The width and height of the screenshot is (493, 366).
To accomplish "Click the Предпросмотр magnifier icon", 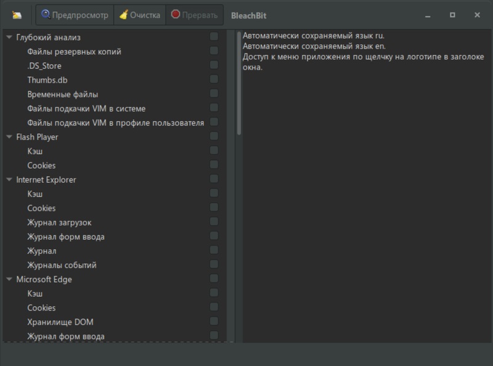I will (x=46, y=15).
